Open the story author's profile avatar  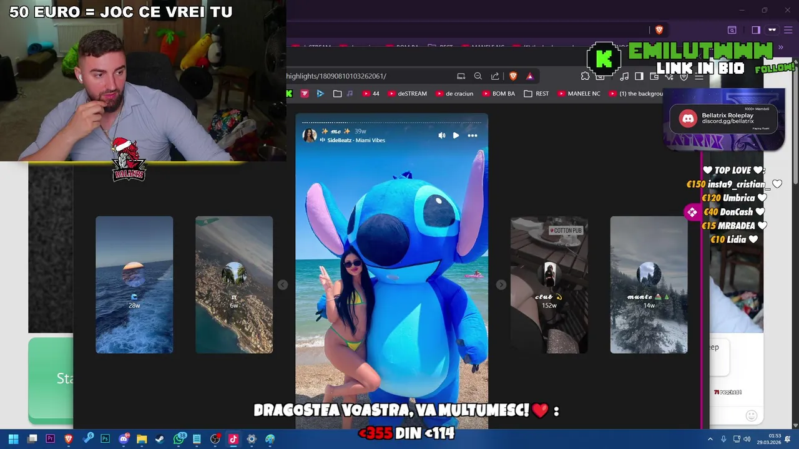pyautogui.click(x=310, y=135)
